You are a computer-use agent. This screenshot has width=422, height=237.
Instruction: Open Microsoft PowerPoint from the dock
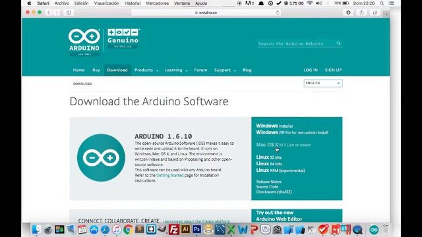point(254,230)
